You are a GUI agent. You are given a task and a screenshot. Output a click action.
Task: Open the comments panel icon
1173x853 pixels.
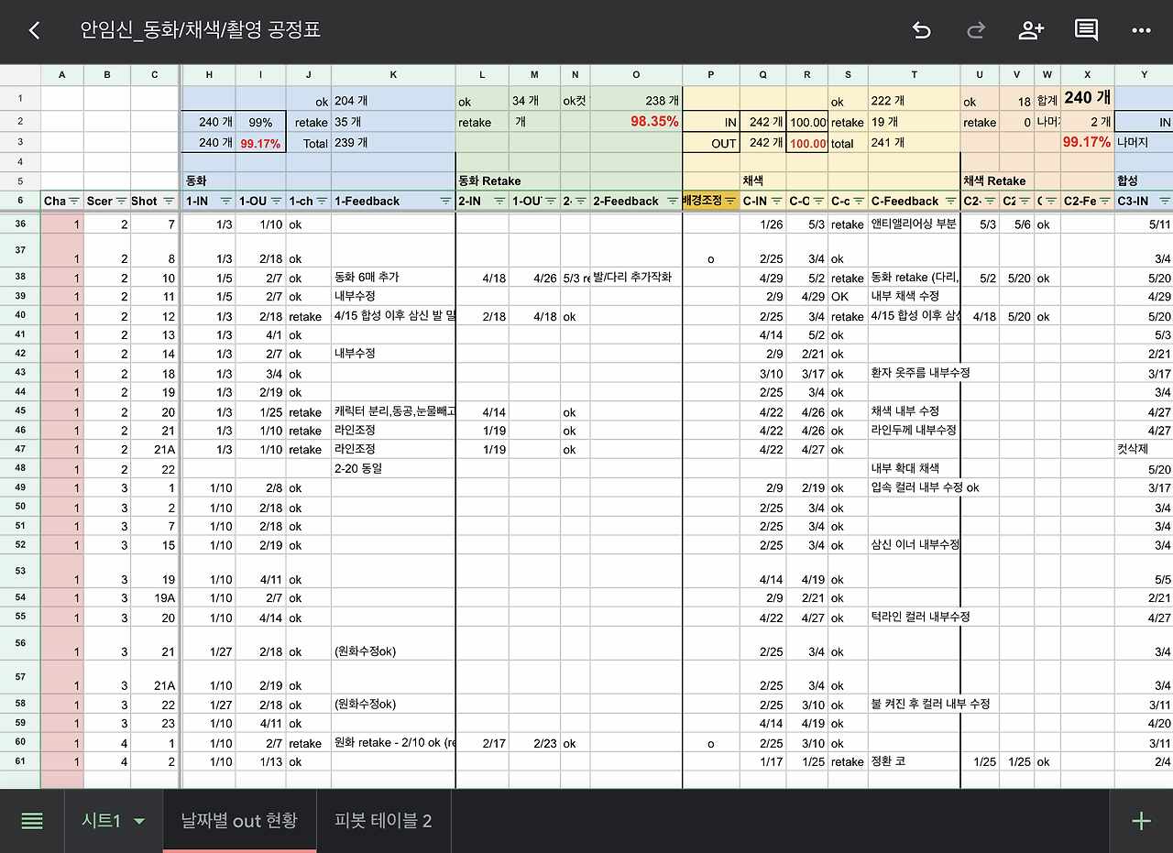[1086, 30]
